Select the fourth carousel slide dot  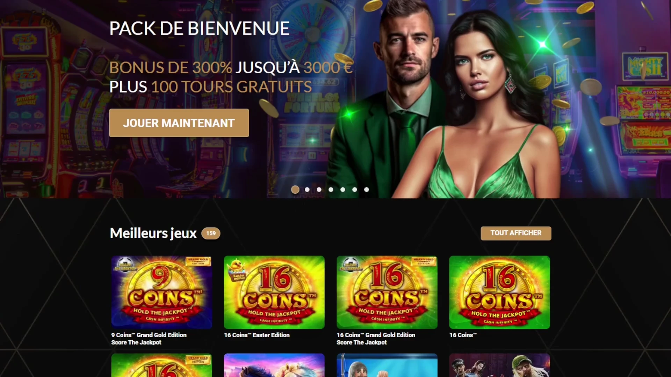(331, 190)
